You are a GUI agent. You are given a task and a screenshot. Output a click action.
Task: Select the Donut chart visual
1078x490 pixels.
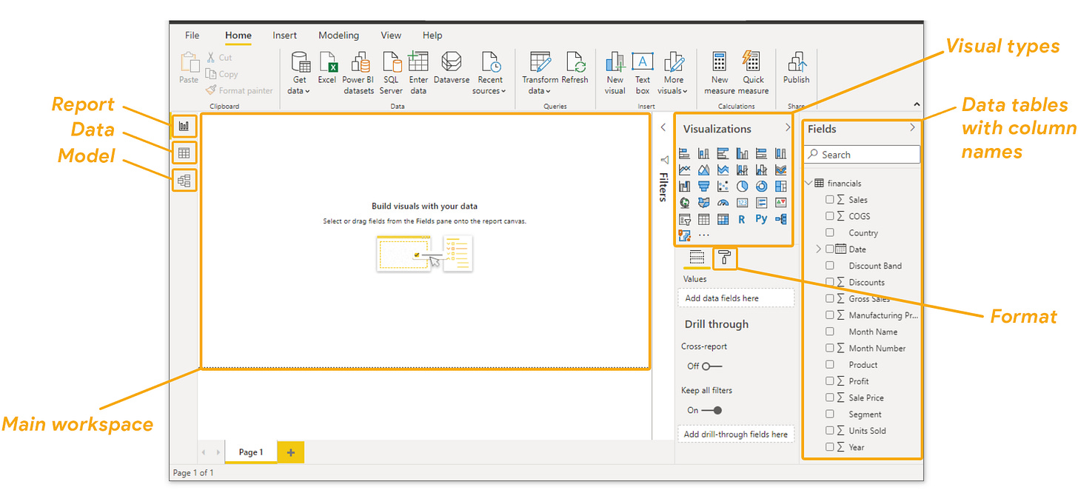761,187
